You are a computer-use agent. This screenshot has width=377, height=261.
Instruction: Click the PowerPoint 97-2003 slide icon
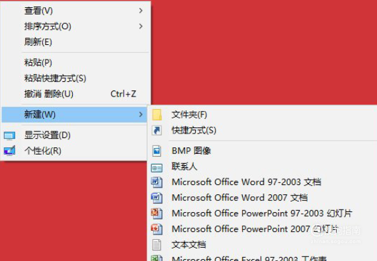[157, 213]
